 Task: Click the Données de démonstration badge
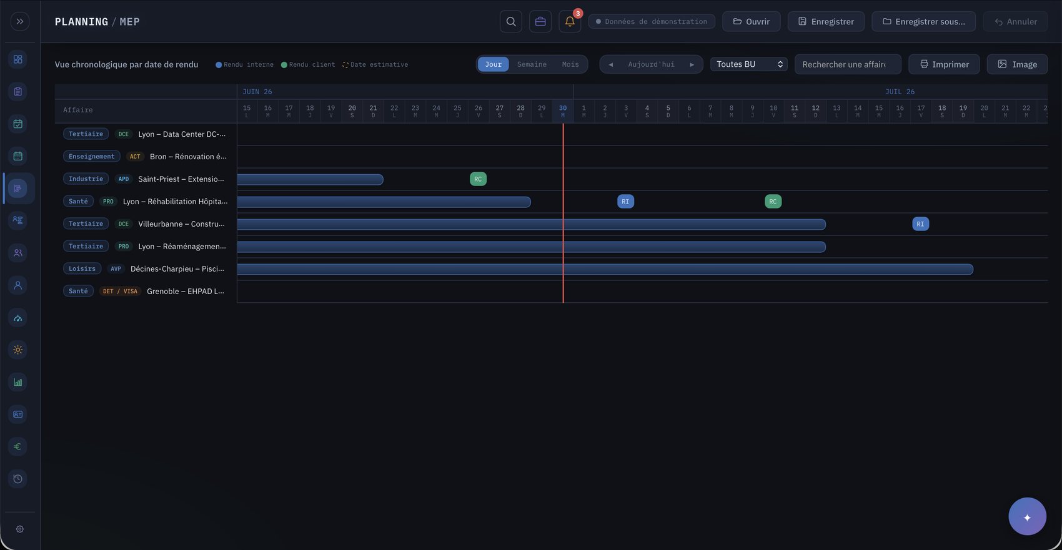(x=652, y=21)
